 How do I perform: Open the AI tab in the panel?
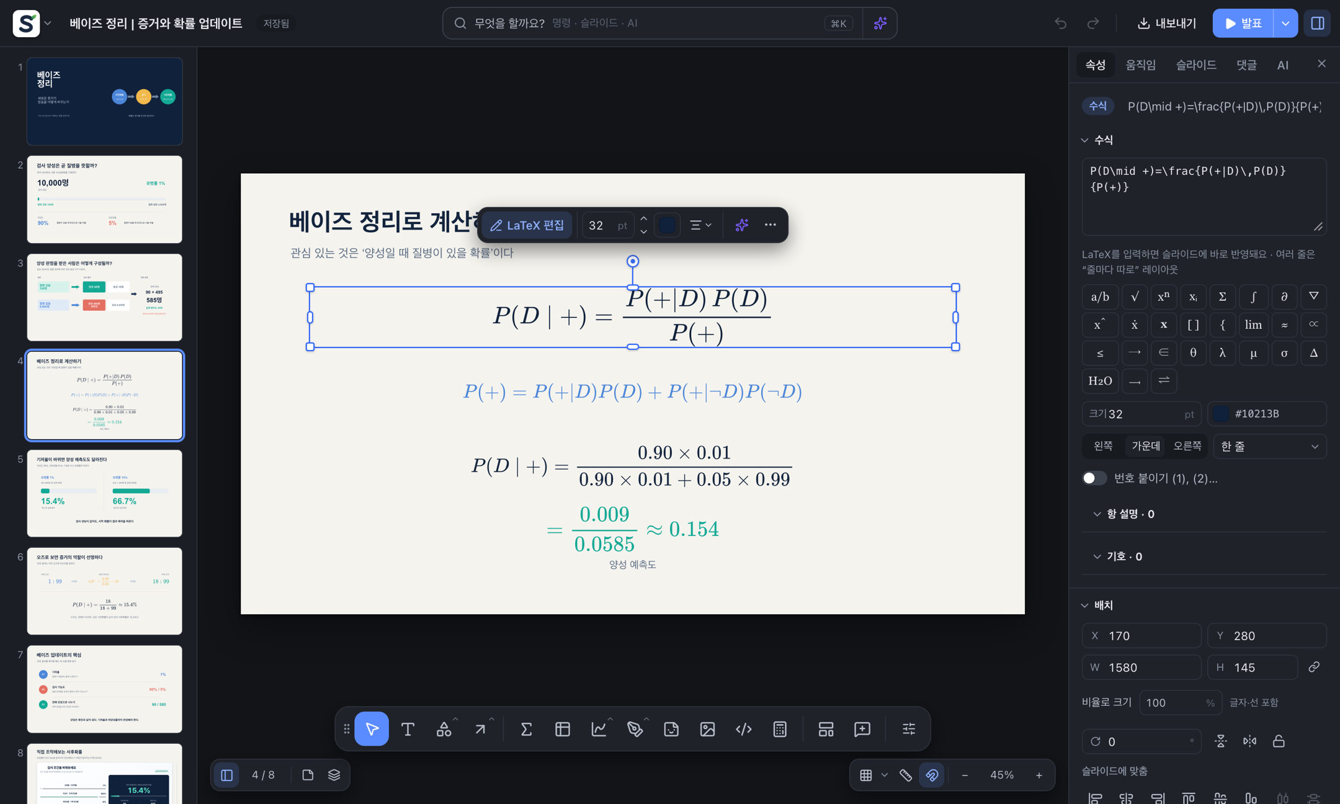coord(1283,65)
